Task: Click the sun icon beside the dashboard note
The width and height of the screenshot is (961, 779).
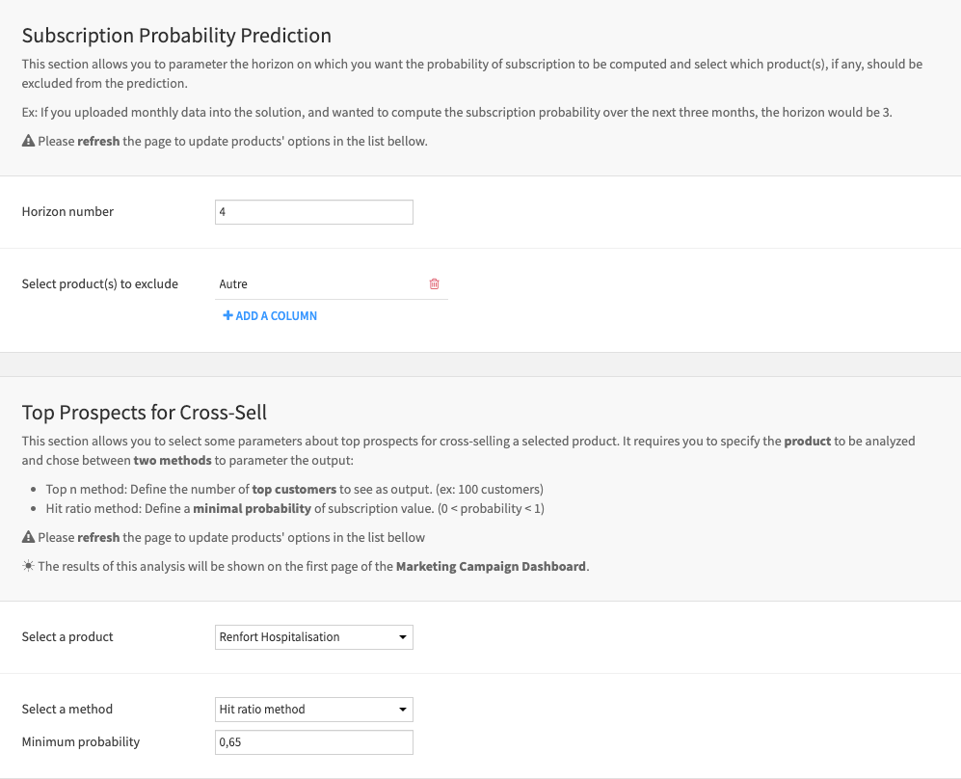Action: coord(27,566)
